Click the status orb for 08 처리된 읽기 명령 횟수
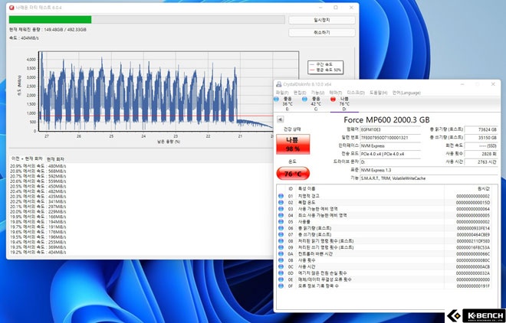 [x=281, y=241]
